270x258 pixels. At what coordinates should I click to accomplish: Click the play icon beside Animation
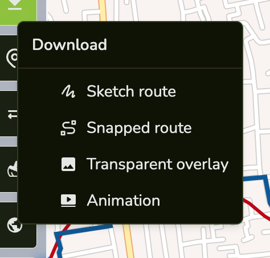coord(68,201)
